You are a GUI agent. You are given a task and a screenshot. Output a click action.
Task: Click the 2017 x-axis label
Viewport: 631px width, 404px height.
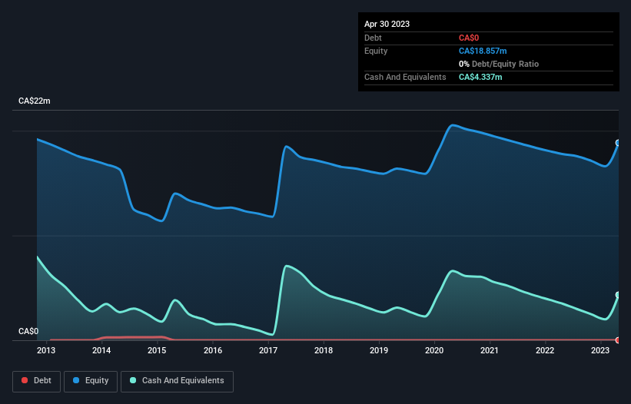tap(268, 350)
